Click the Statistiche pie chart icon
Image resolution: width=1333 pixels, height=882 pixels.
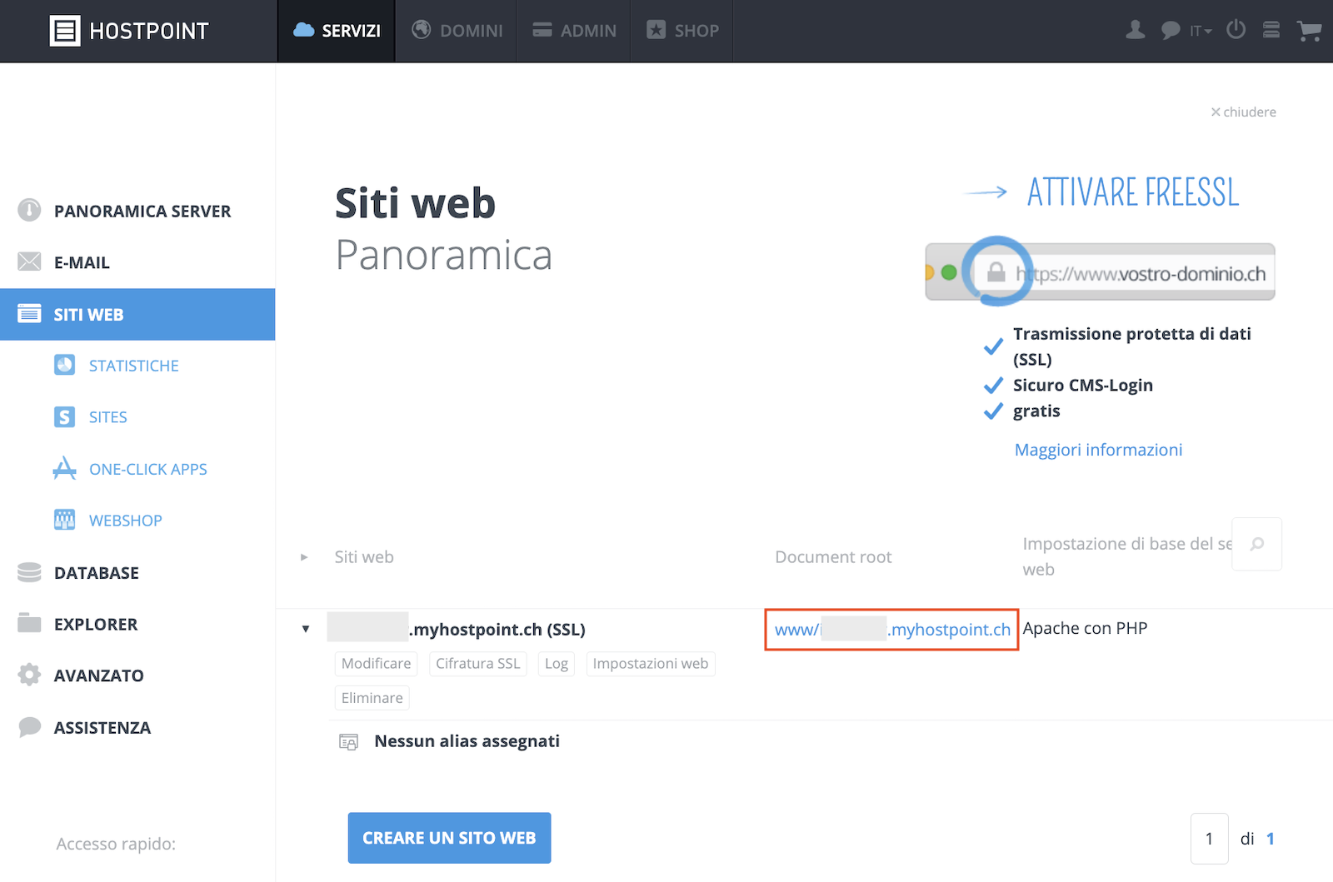(x=64, y=365)
